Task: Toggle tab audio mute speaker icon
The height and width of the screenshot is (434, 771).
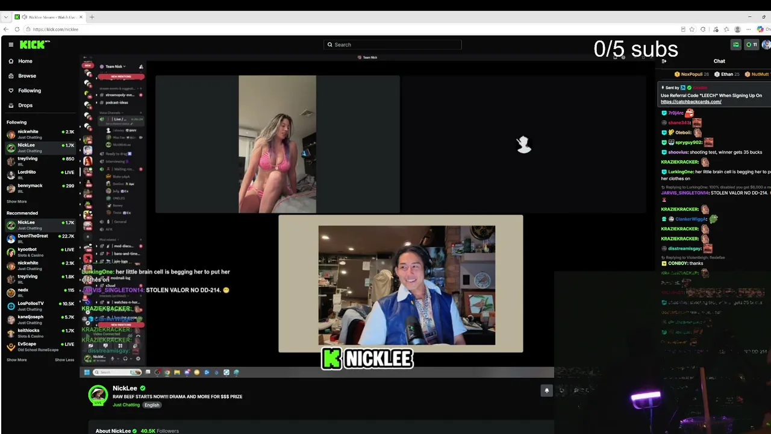Action: coord(24,17)
